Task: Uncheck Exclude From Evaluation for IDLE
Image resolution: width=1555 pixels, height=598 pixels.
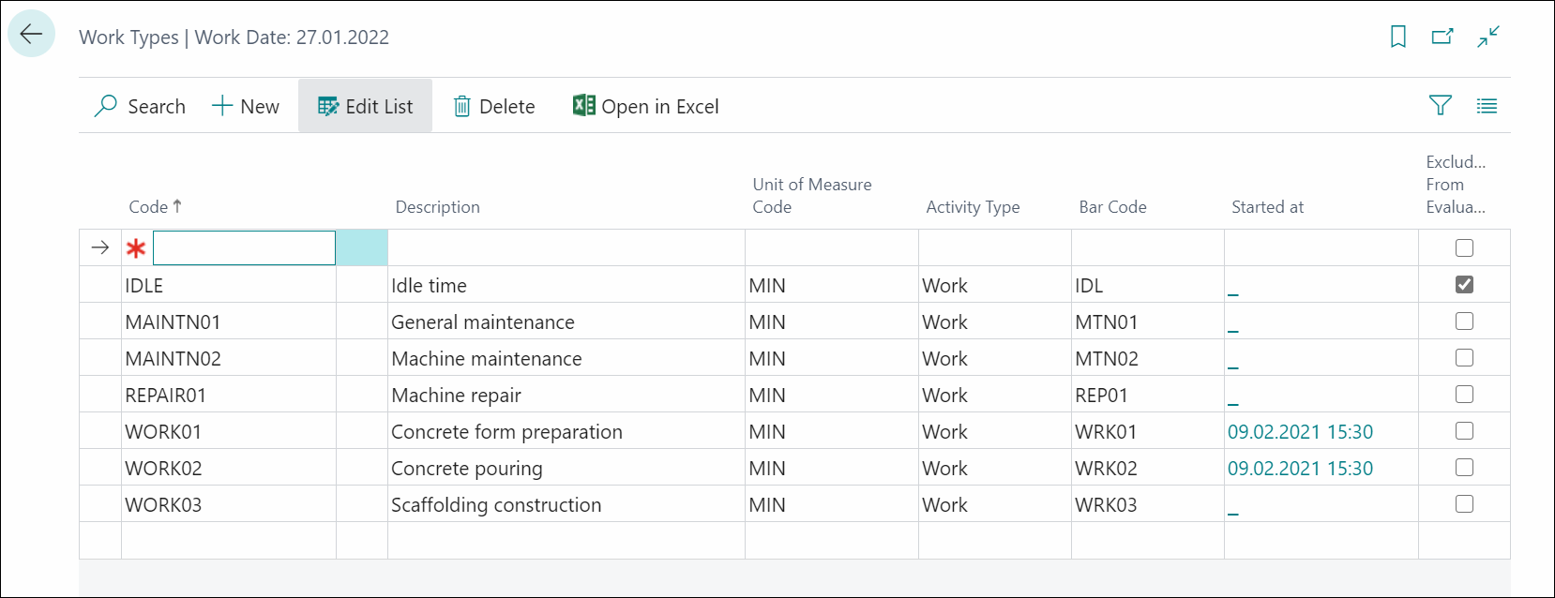Action: [x=1464, y=284]
